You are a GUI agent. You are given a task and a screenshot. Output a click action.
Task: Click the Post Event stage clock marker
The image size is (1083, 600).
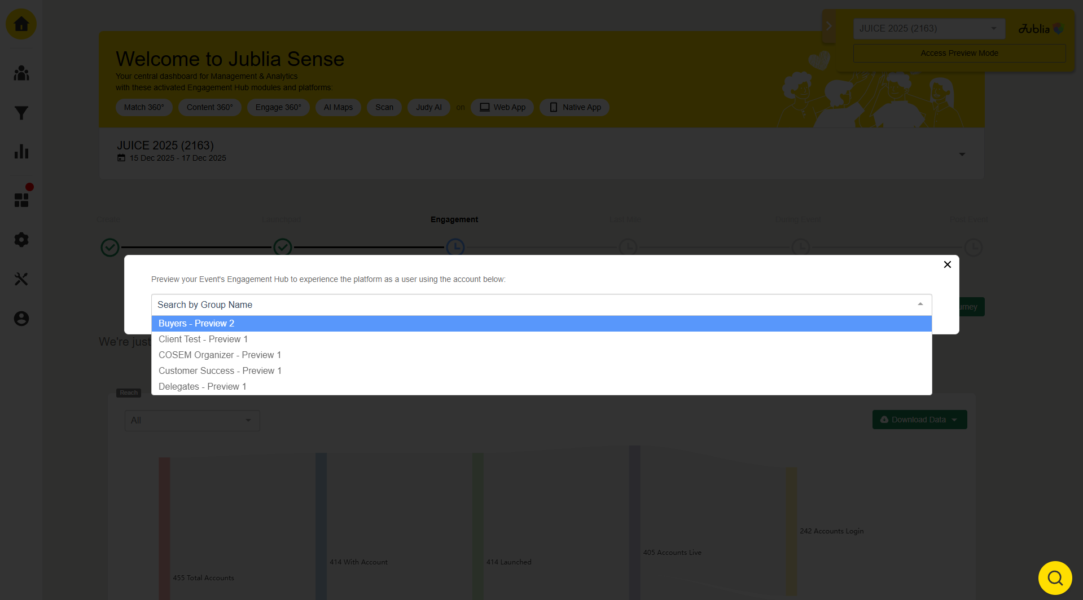[974, 247]
